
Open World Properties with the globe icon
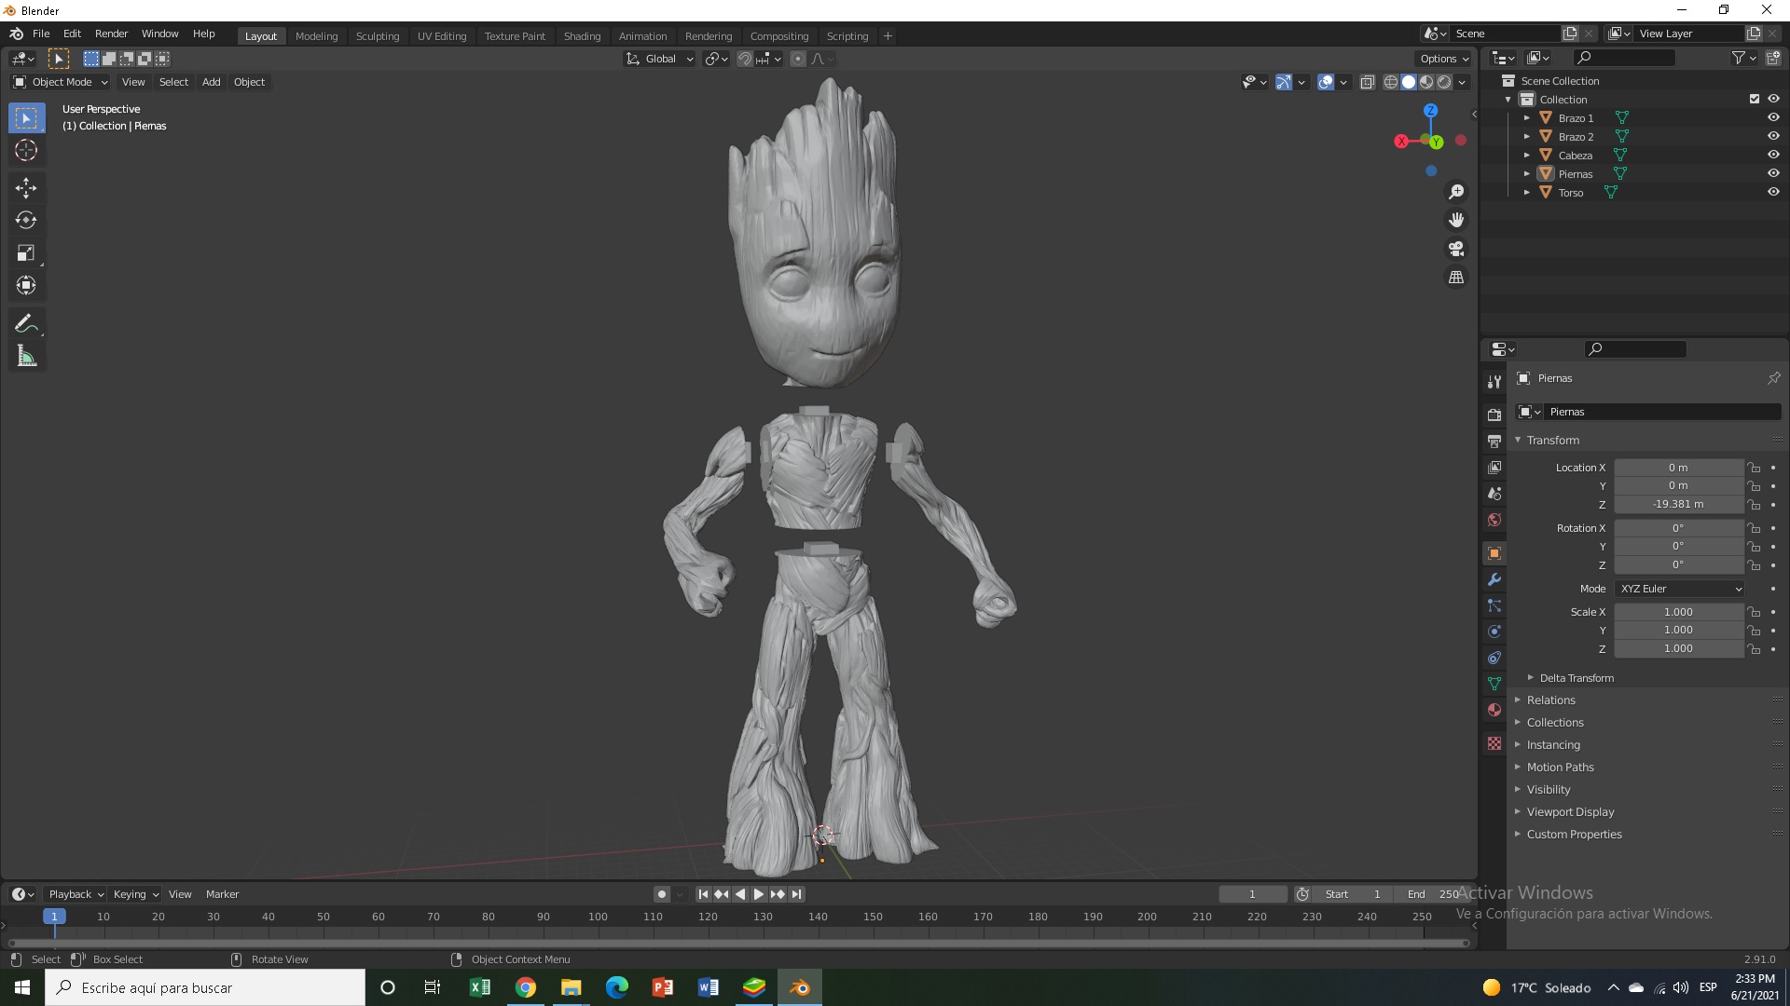coord(1494,520)
